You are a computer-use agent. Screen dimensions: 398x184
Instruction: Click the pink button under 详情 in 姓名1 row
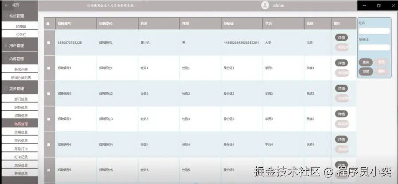click(x=342, y=73)
